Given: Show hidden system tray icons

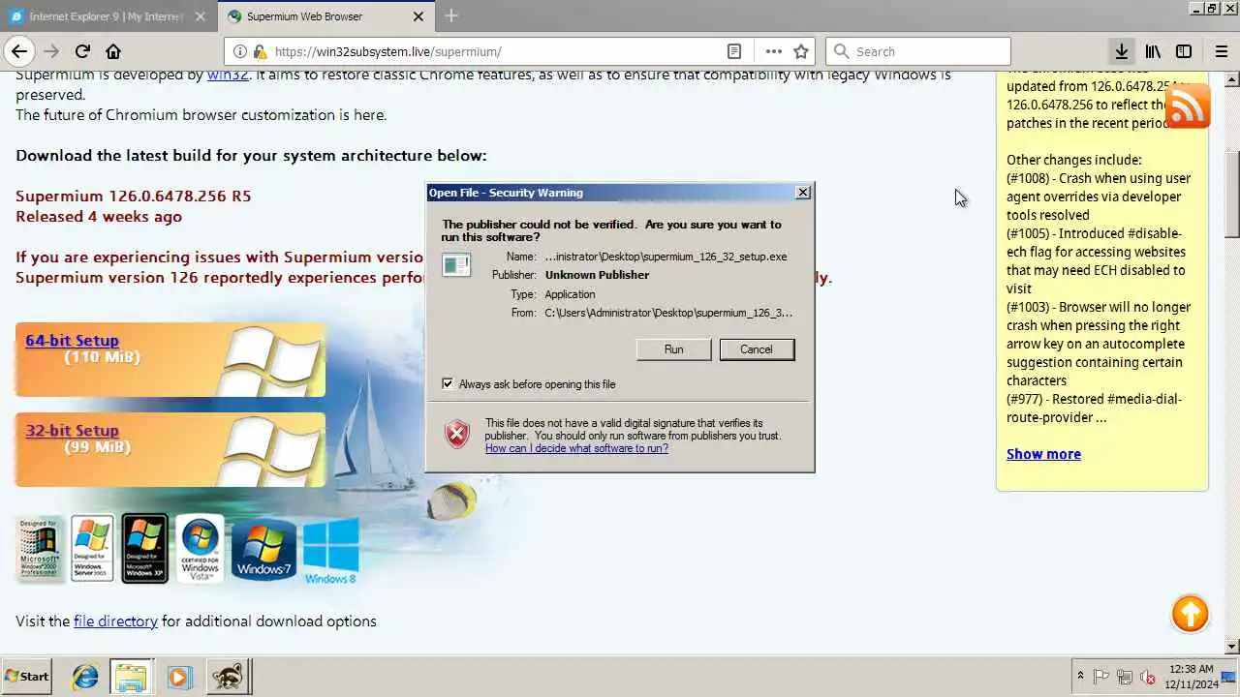Looking at the screenshot, I should click(x=1080, y=676).
